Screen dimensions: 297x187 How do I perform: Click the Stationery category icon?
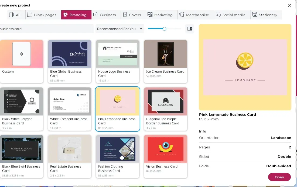pyautogui.click(x=255, y=15)
